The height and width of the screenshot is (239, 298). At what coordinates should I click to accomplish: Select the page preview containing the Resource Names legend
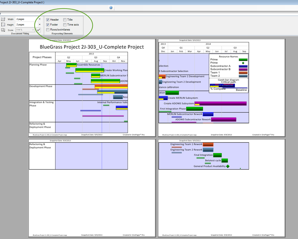(x=222, y=88)
